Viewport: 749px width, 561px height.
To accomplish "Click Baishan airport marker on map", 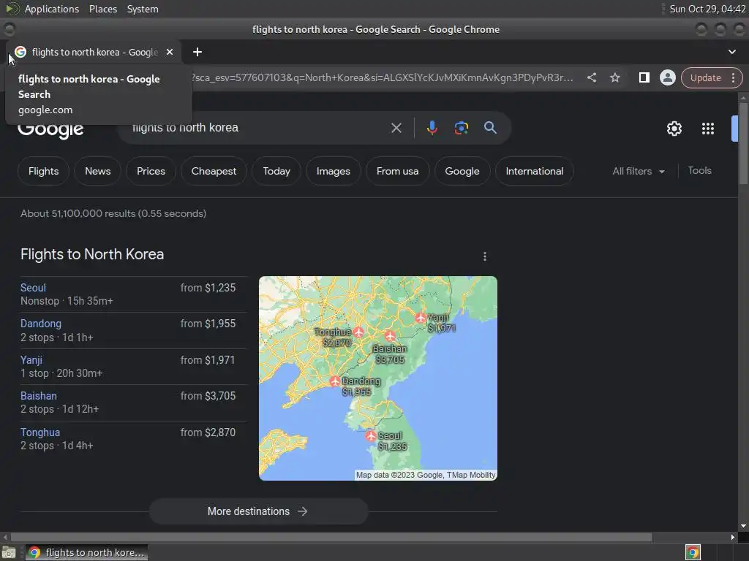I will point(390,336).
